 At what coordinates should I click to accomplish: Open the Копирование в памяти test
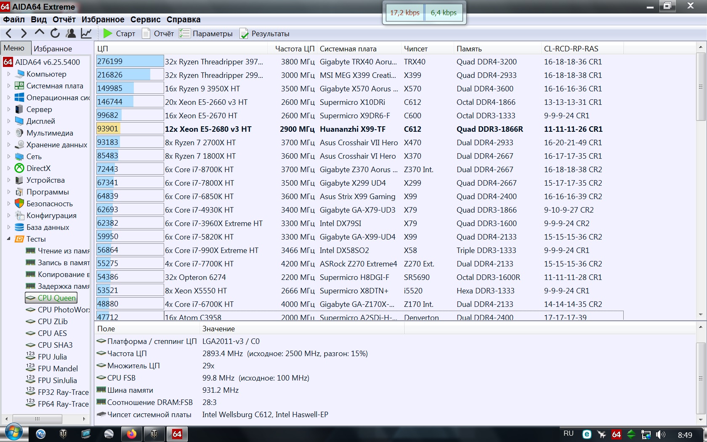(x=58, y=274)
